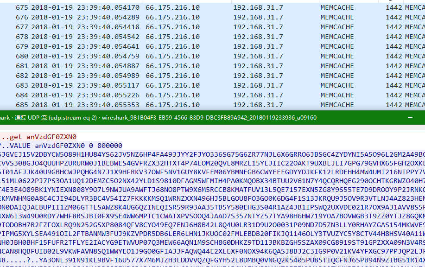Click source IP 66.175.216.10 in row 680
Image resolution: width=425 pixels, height=267 pixels.
[173, 57]
